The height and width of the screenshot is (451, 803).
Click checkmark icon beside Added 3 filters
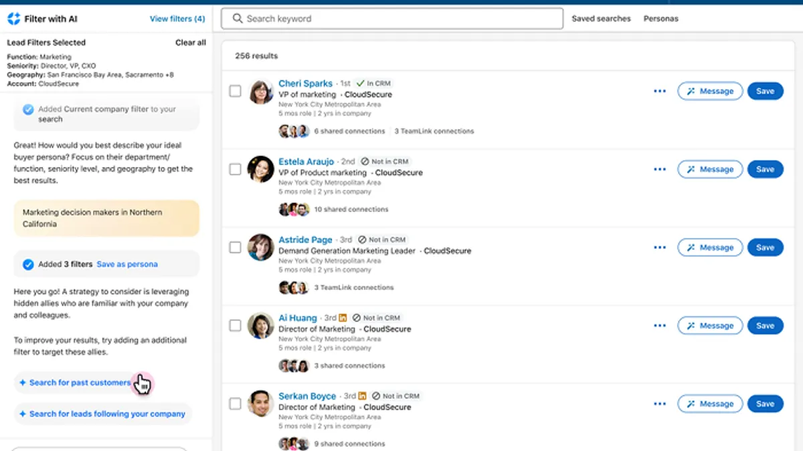pyautogui.click(x=28, y=265)
